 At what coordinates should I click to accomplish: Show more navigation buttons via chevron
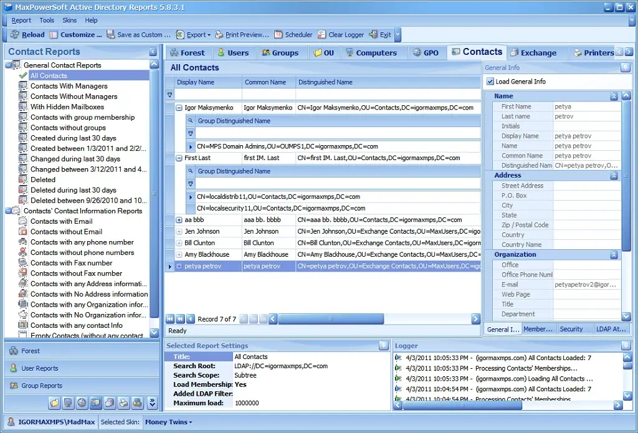click(x=152, y=403)
